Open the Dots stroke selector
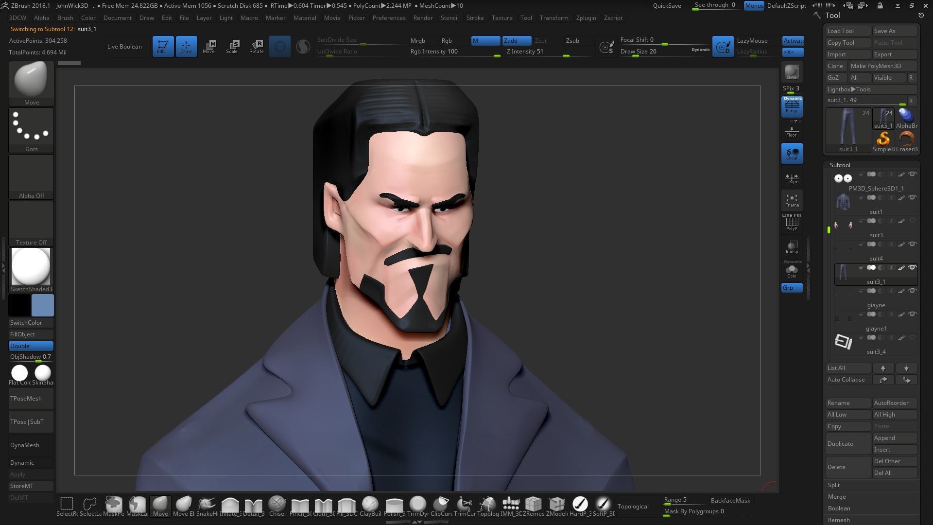The height and width of the screenshot is (525, 933). coord(31,130)
